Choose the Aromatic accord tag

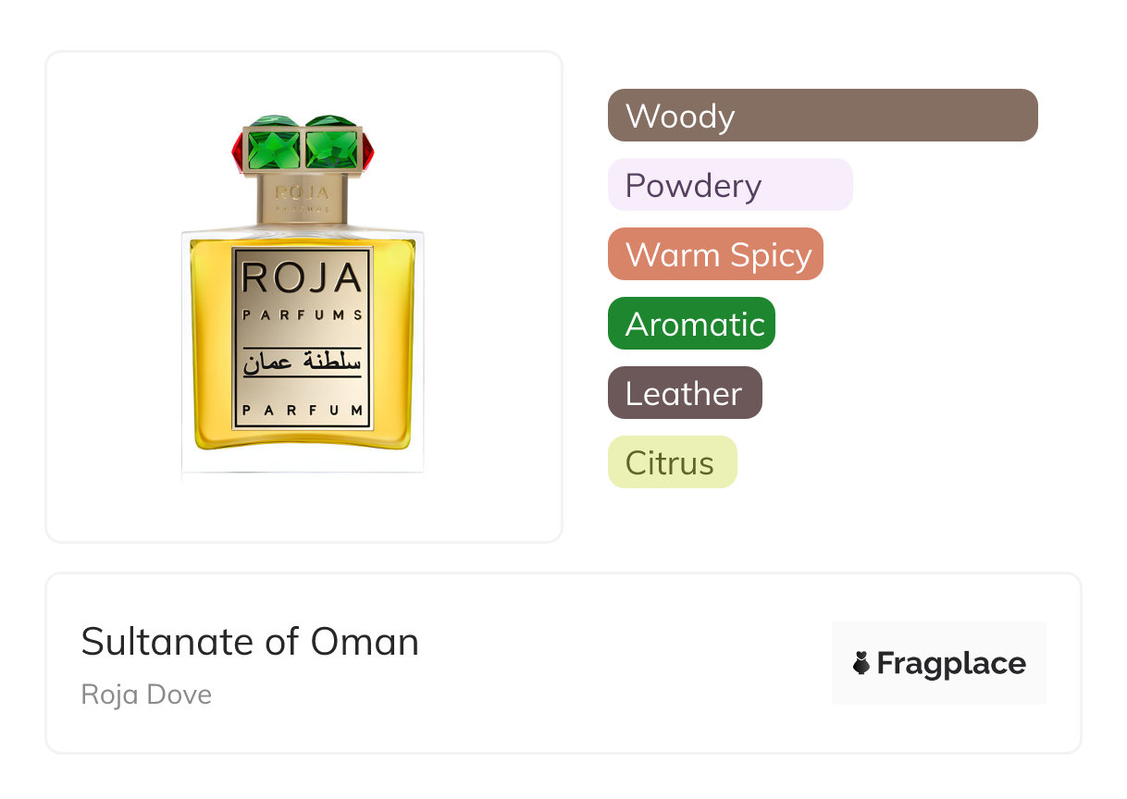(x=691, y=324)
